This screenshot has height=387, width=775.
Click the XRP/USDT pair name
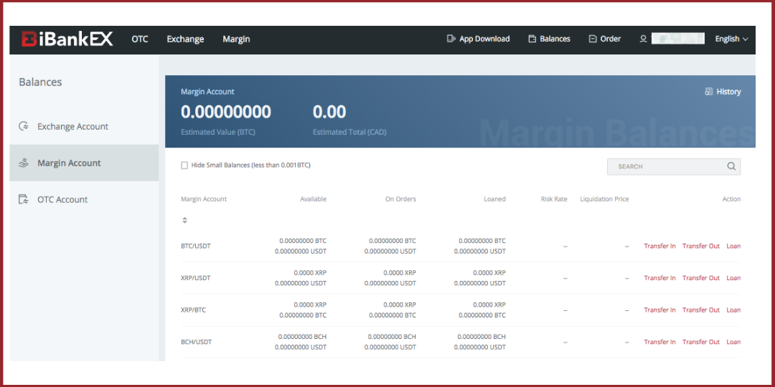pyautogui.click(x=196, y=278)
